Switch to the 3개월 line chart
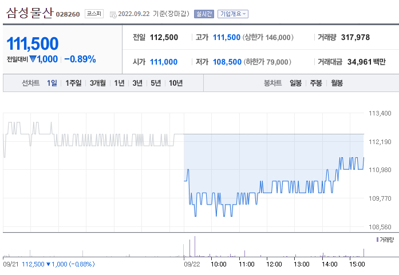 (98, 83)
